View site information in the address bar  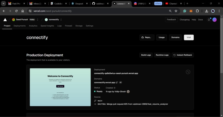coord(30,11)
